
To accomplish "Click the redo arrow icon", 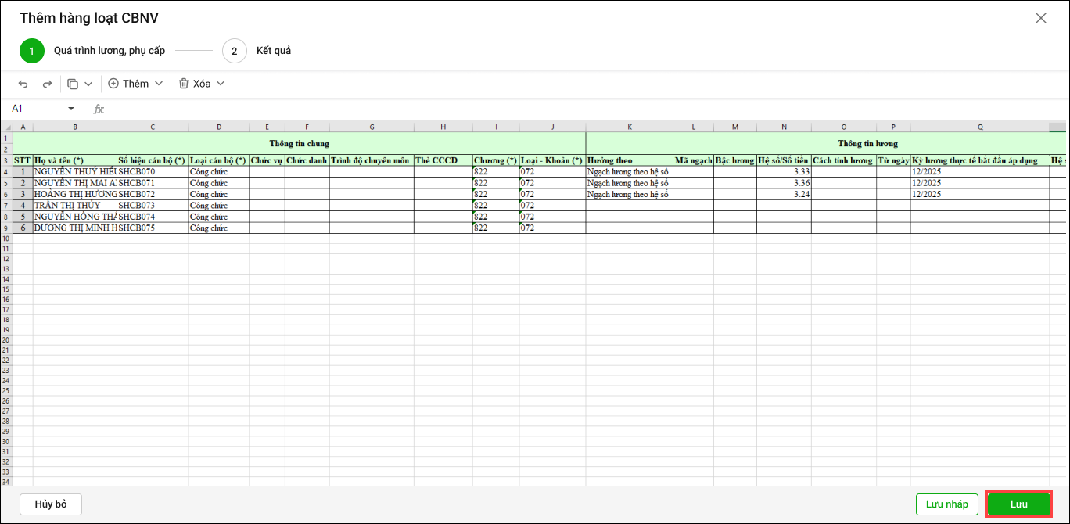I will point(47,84).
